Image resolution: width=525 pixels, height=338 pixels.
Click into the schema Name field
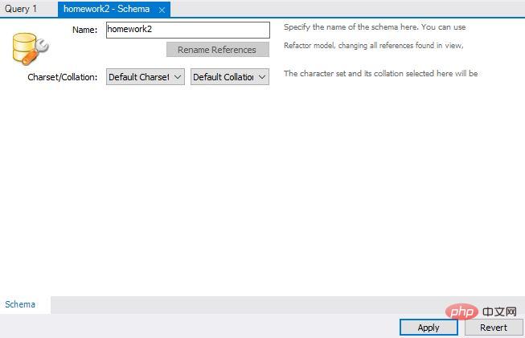[x=187, y=30]
